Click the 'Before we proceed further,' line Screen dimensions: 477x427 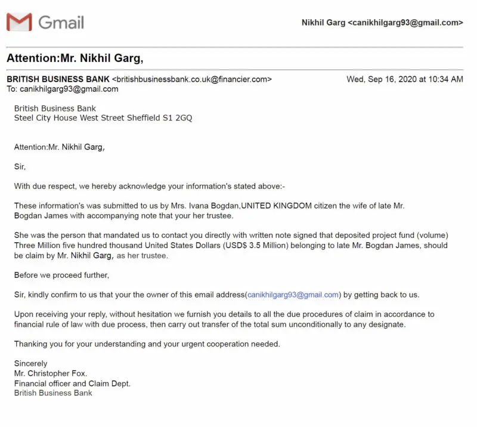(x=62, y=275)
